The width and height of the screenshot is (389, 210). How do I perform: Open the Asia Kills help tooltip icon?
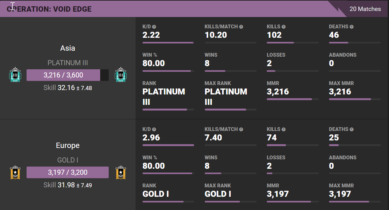point(283,27)
